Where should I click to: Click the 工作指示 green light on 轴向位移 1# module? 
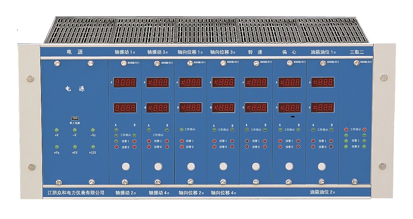tap(182, 130)
